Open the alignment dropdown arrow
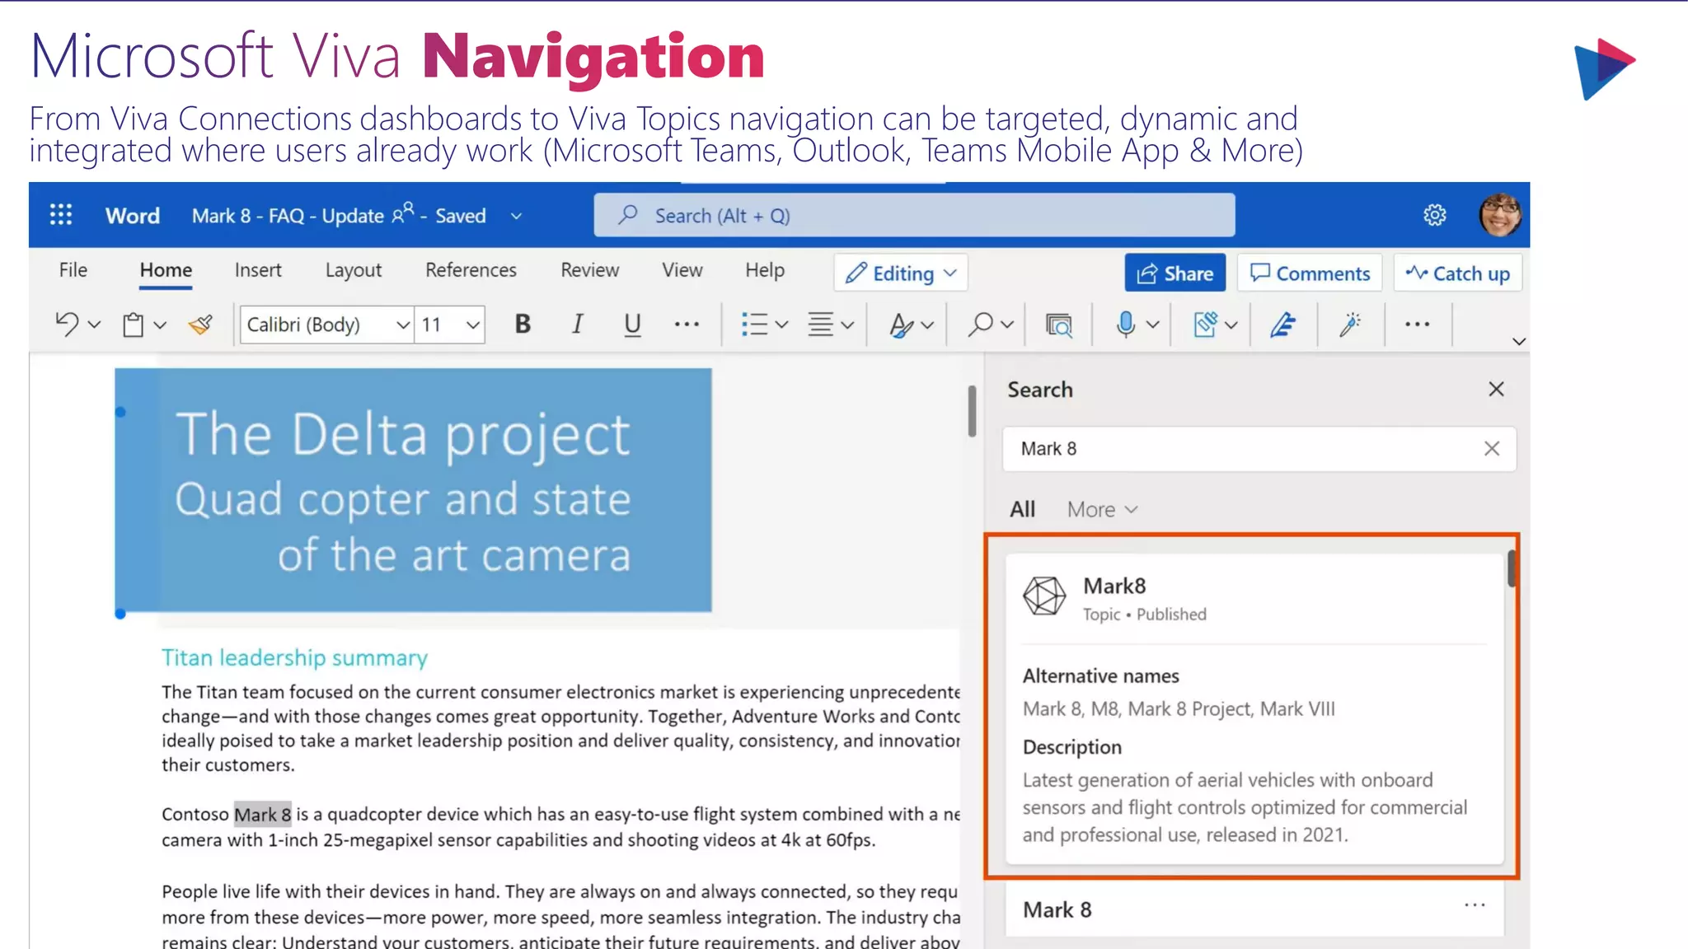1688x949 pixels. 847,325
